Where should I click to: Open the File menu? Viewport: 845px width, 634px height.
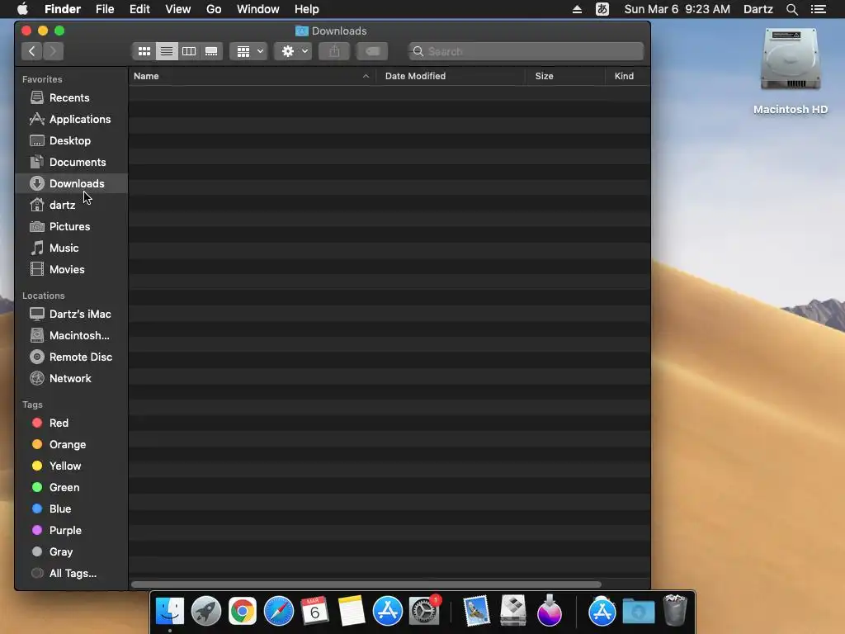point(105,9)
